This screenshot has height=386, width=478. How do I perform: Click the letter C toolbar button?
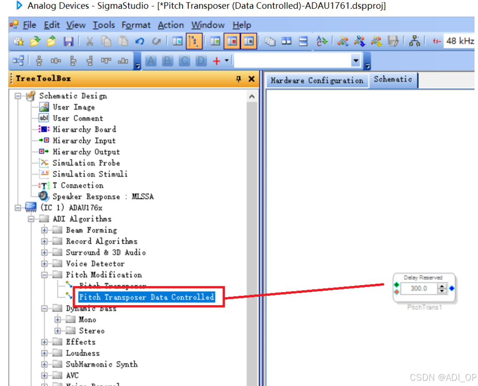(x=184, y=61)
